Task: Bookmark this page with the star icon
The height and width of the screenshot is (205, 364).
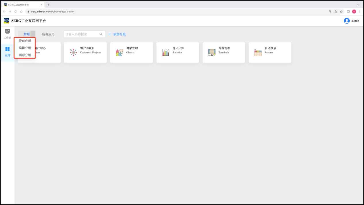Action: pyautogui.click(x=341, y=11)
